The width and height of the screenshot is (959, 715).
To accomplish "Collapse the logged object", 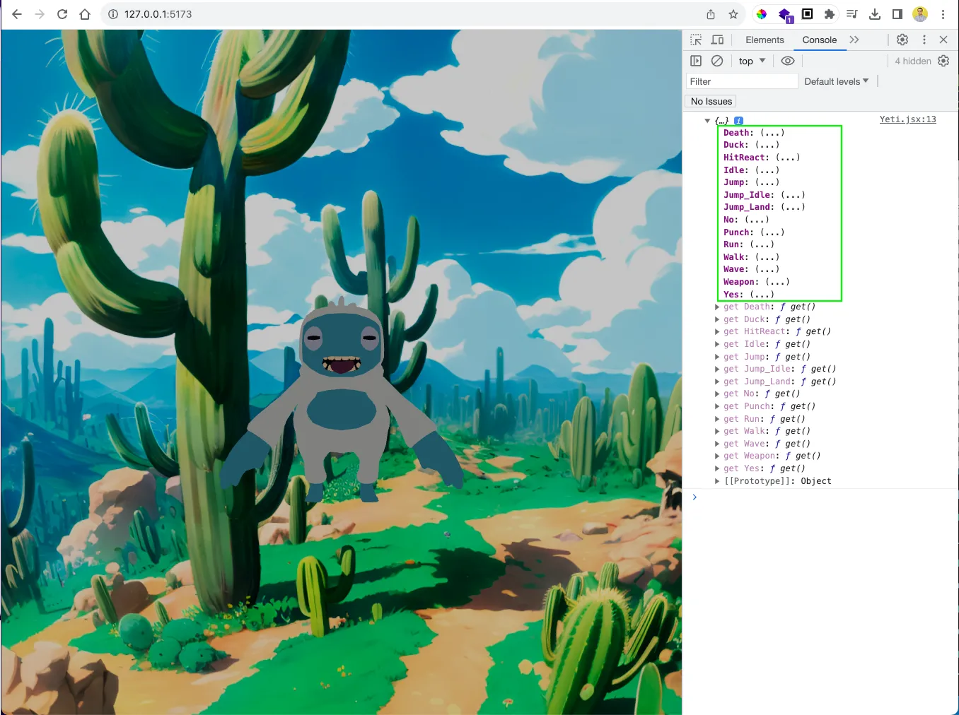I will (x=707, y=121).
